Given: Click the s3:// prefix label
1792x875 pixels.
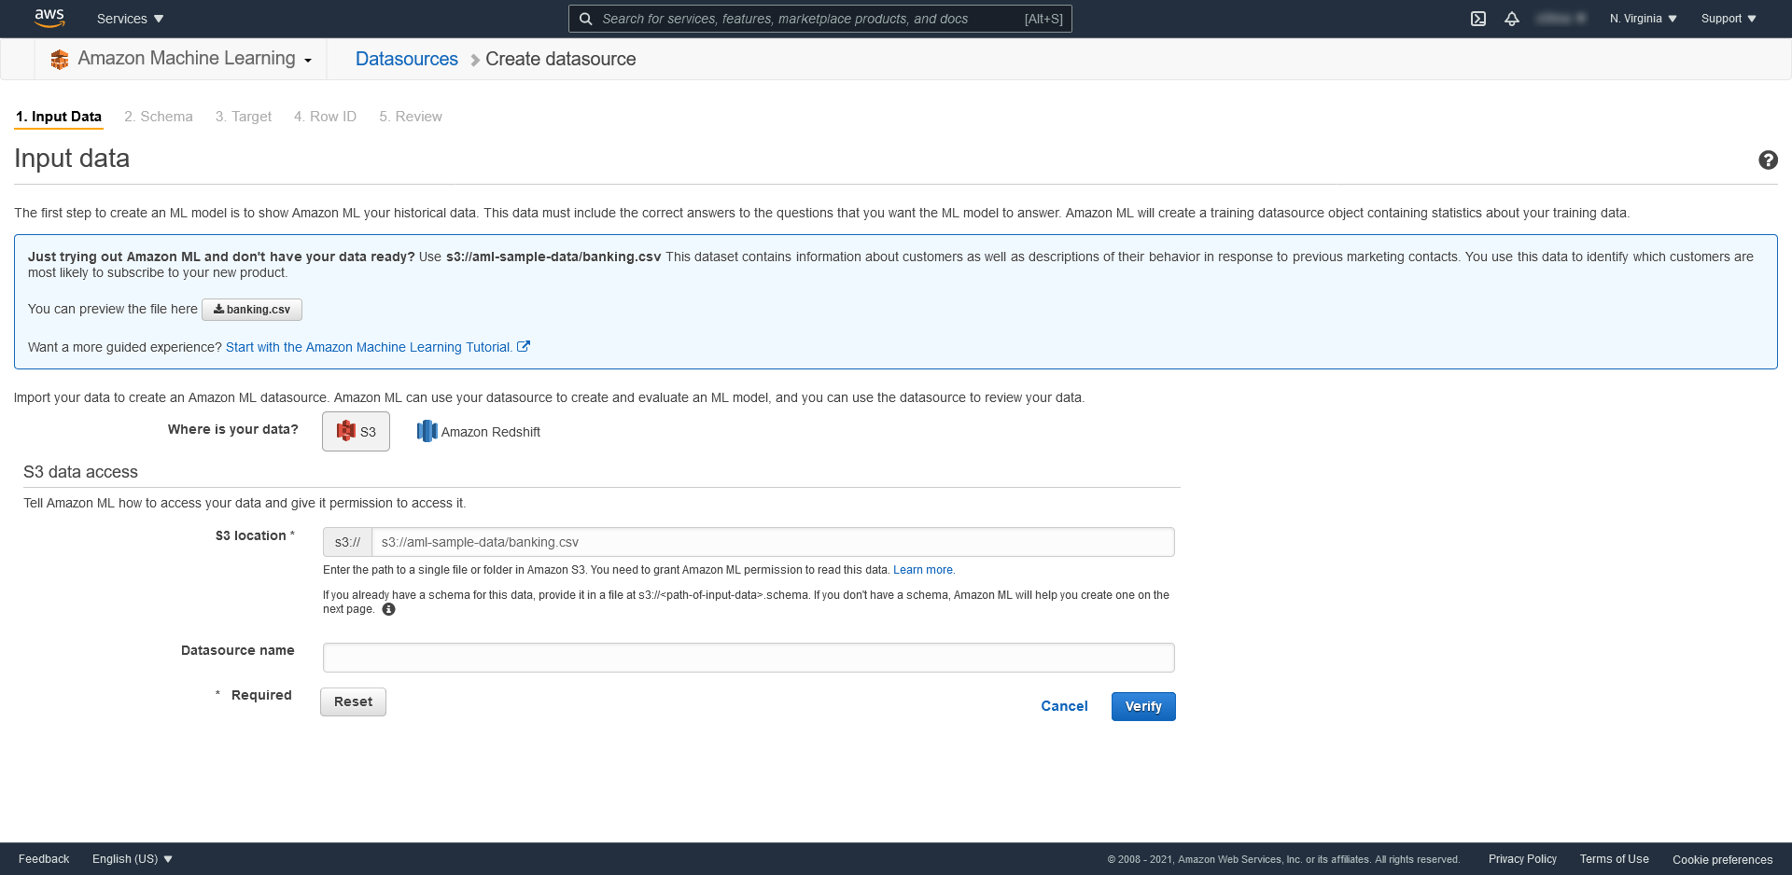Looking at the screenshot, I should [347, 542].
